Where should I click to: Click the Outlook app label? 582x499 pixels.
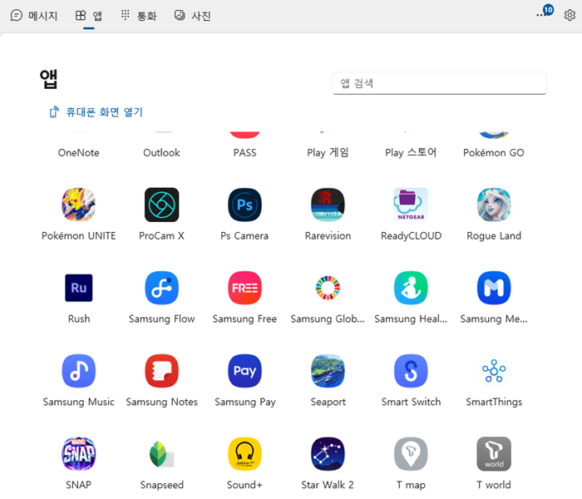(x=161, y=152)
